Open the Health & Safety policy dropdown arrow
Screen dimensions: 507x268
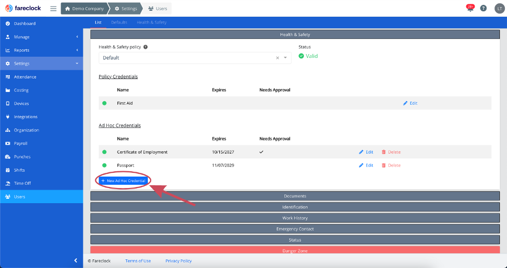click(285, 58)
